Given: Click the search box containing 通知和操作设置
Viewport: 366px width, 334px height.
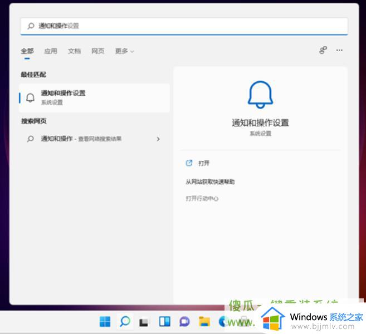Looking at the screenshot, I should pyautogui.click(x=184, y=26).
